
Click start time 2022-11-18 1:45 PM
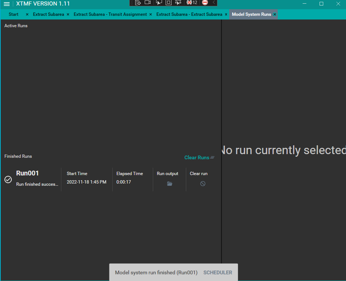(87, 182)
